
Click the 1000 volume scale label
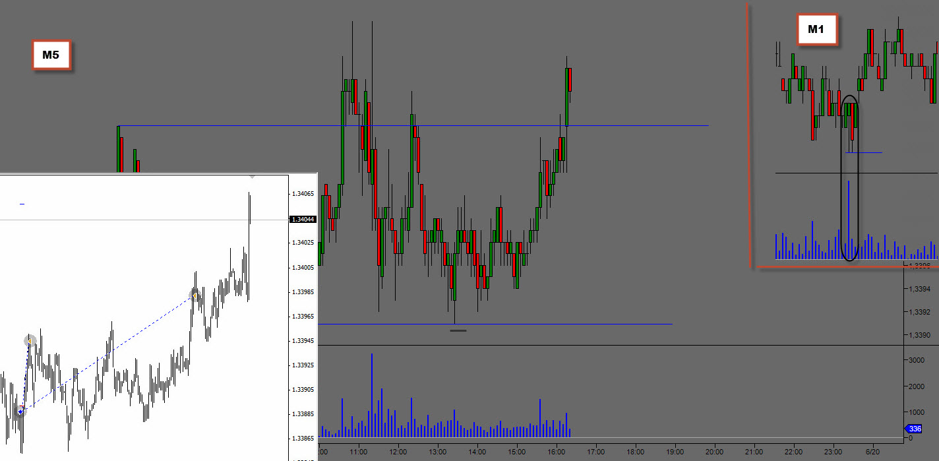(x=917, y=412)
